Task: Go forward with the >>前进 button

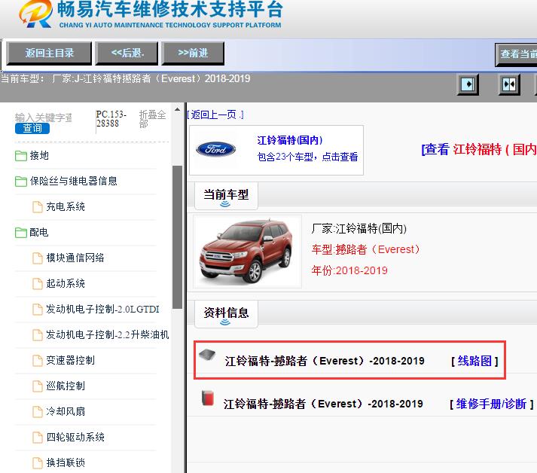Action: coord(193,53)
